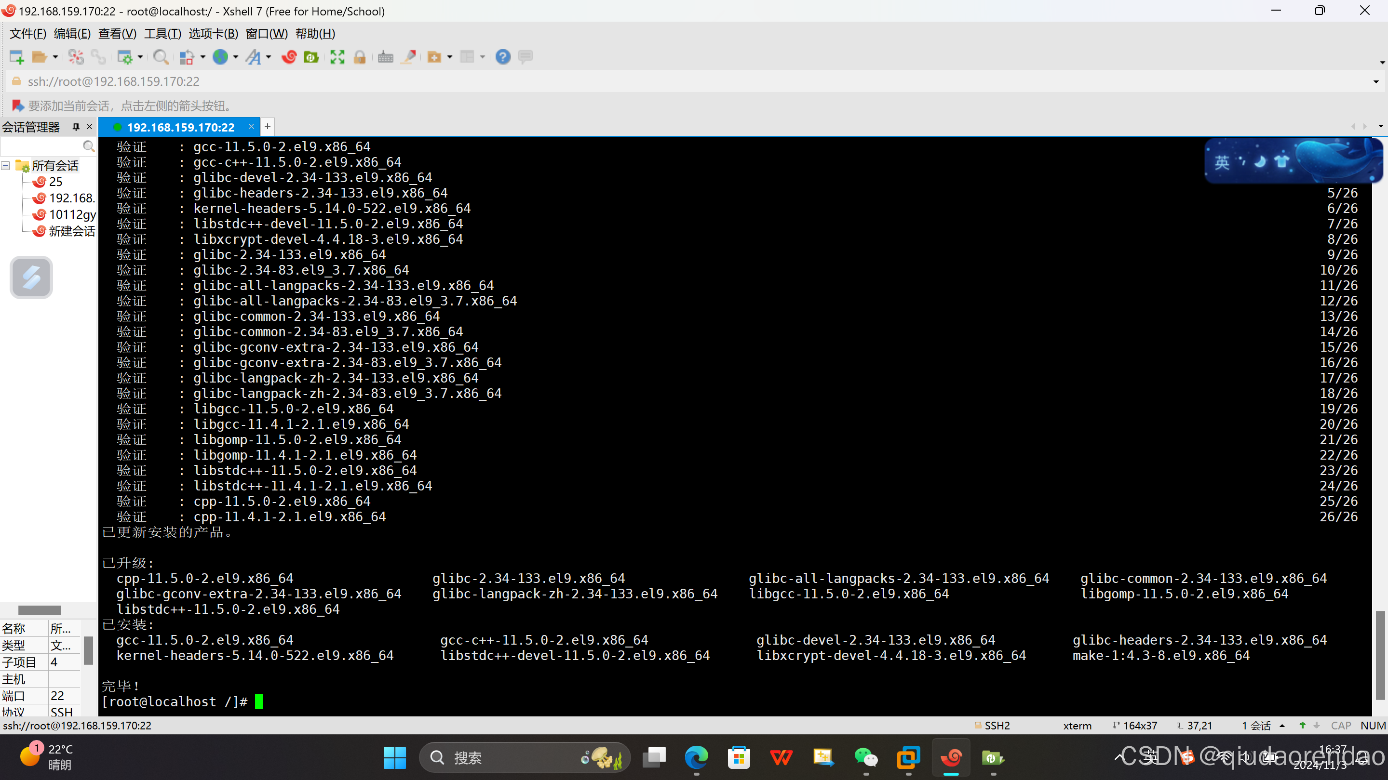Collapse the 所有会话 tree node
Image resolution: width=1388 pixels, height=780 pixels.
point(5,166)
